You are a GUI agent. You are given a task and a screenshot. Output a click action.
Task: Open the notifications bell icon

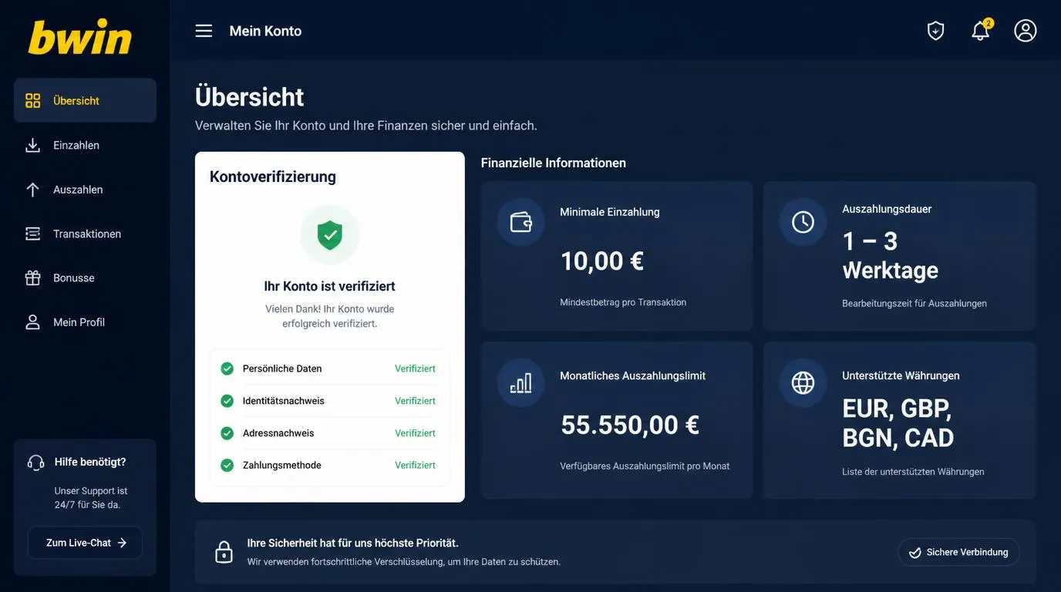click(x=981, y=30)
